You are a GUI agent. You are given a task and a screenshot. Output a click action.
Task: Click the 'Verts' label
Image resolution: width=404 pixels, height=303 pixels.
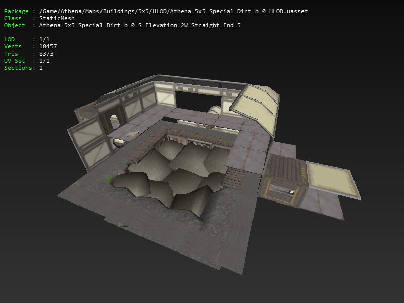[13, 46]
